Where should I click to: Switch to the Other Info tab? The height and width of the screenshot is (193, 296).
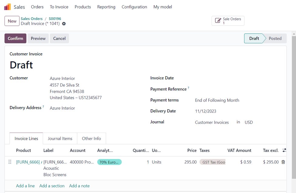point(91,138)
